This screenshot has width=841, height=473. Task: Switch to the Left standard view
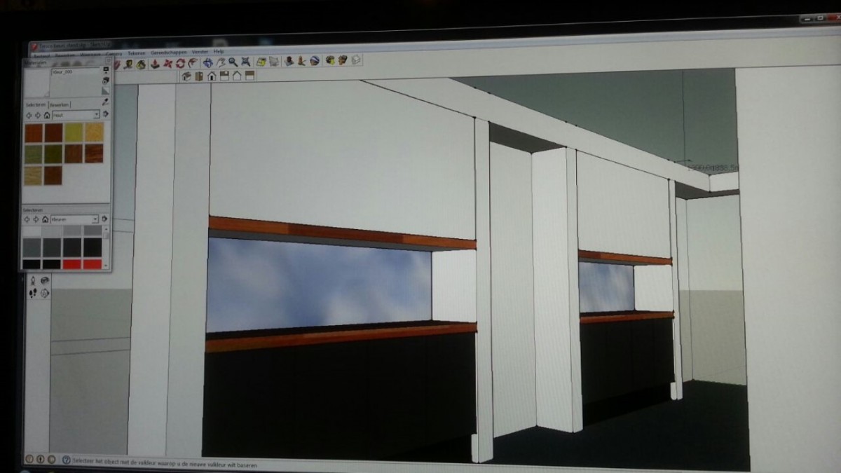[x=249, y=76]
